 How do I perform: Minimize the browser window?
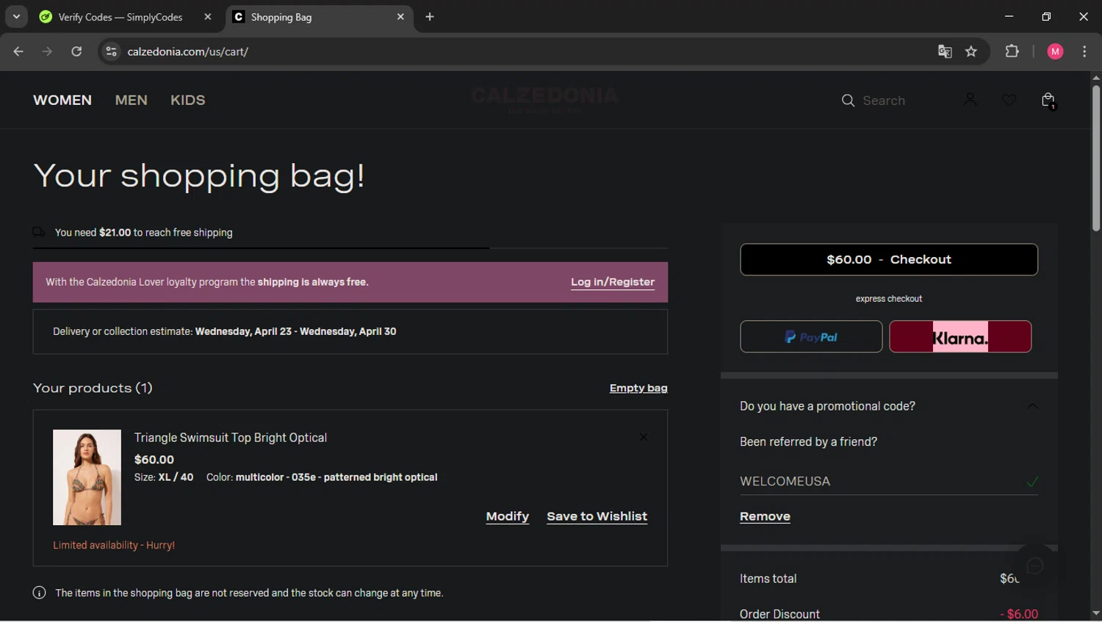[x=1009, y=16]
